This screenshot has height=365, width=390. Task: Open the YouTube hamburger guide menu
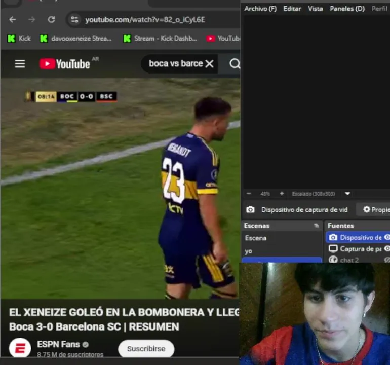click(20, 64)
